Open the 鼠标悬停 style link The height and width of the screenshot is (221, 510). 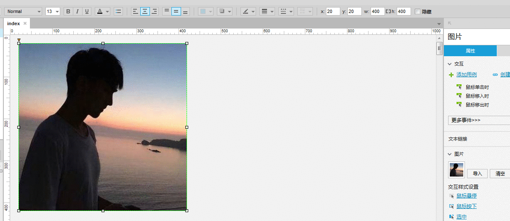pyautogui.click(x=467, y=196)
